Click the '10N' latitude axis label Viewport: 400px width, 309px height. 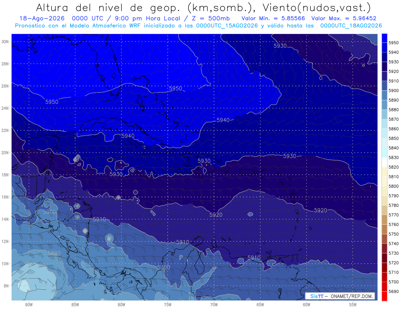(x=5, y=264)
